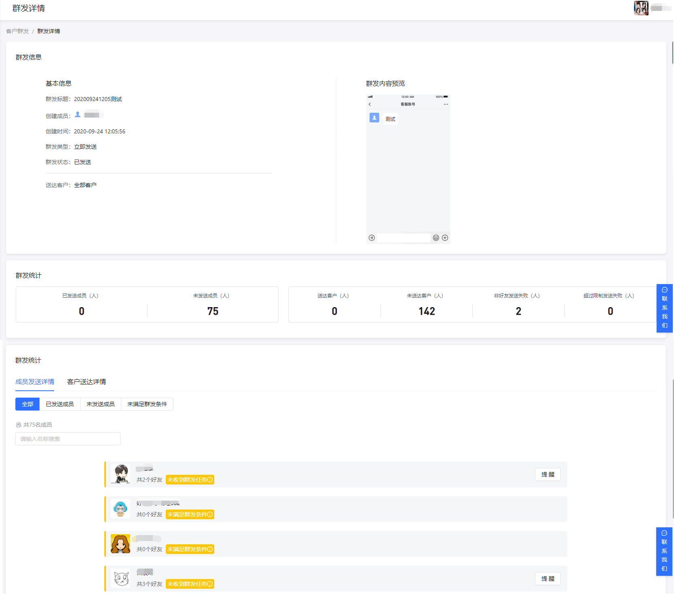Select the 全部 filter option

click(x=27, y=404)
